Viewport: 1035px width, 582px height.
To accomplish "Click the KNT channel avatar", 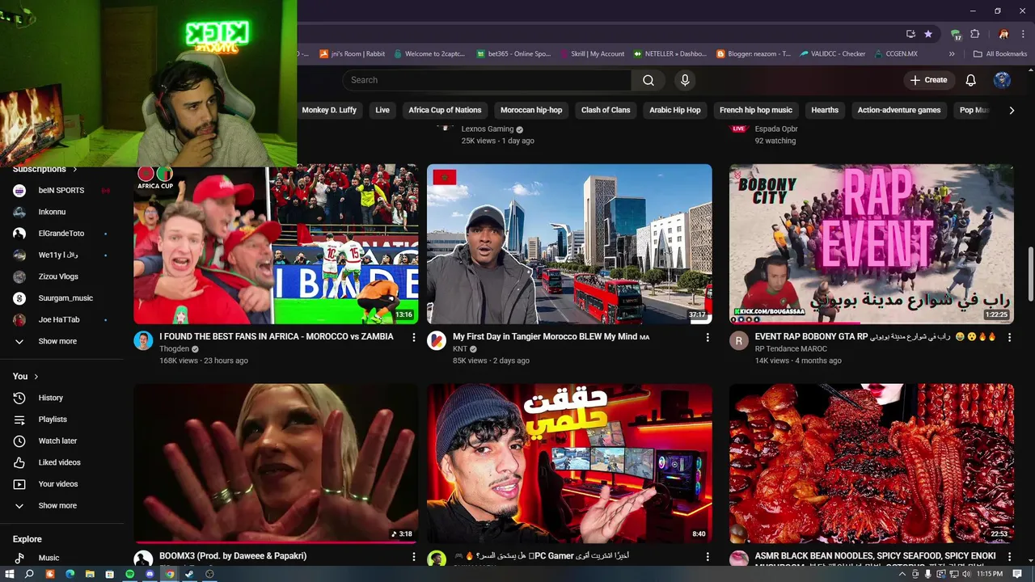I will point(437,340).
